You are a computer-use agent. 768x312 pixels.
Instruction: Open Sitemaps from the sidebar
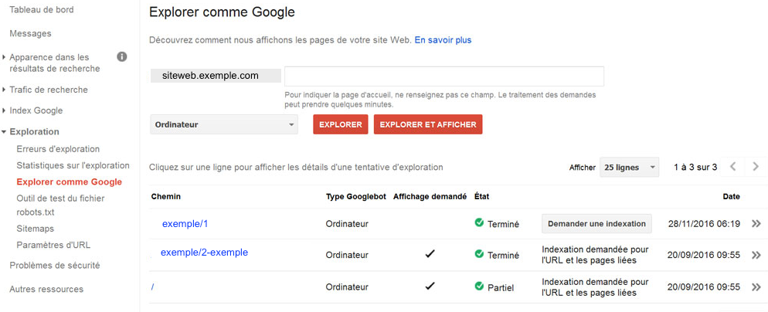click(x=36, y=229)
